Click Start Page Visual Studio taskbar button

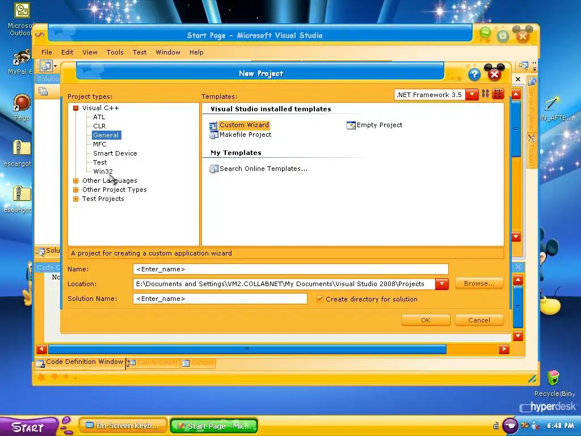coord(214,426)
